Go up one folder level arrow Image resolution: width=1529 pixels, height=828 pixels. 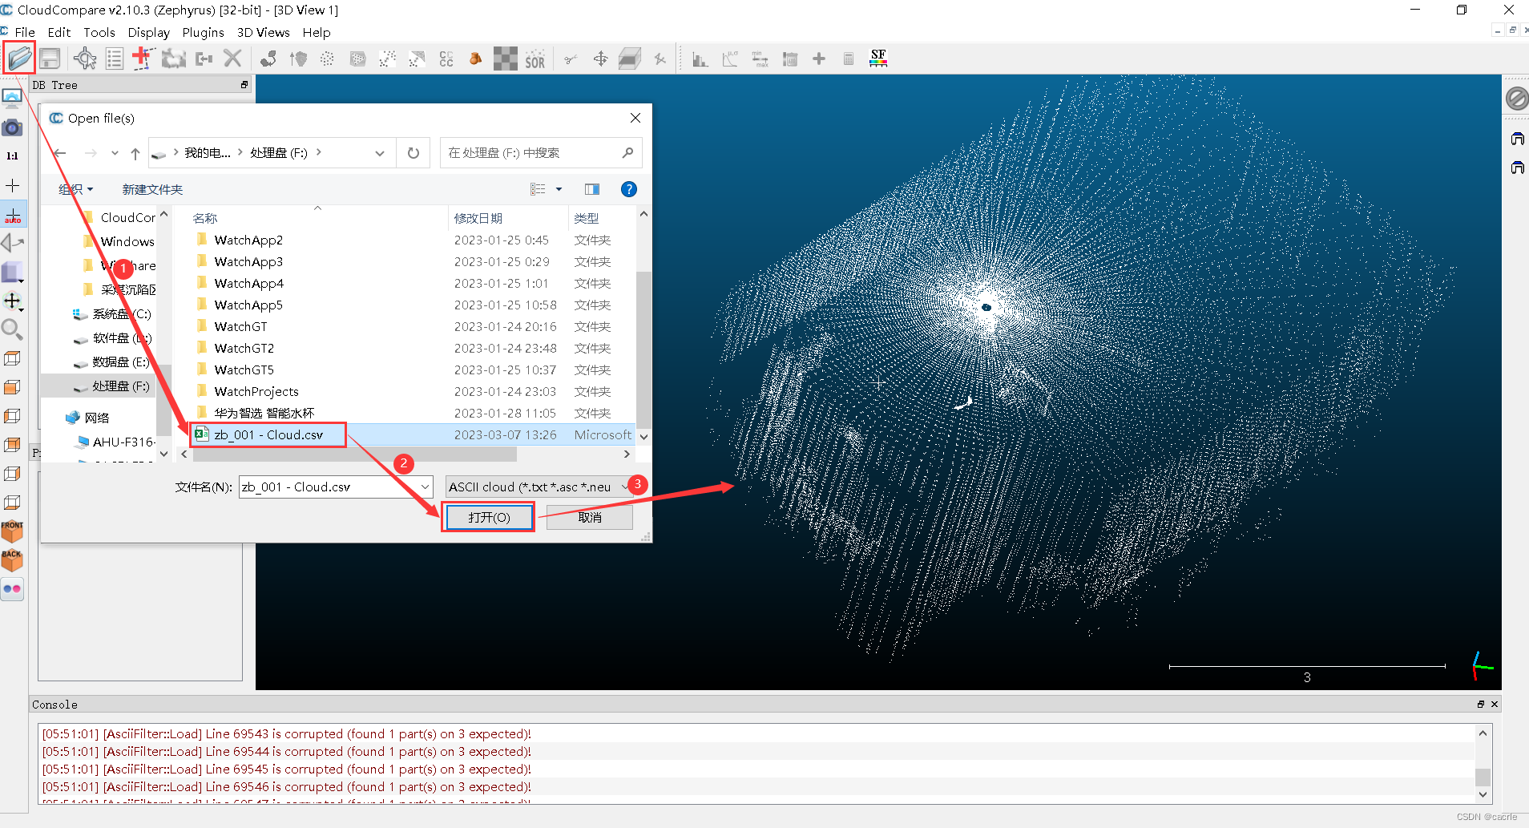(x=135, y=153)
